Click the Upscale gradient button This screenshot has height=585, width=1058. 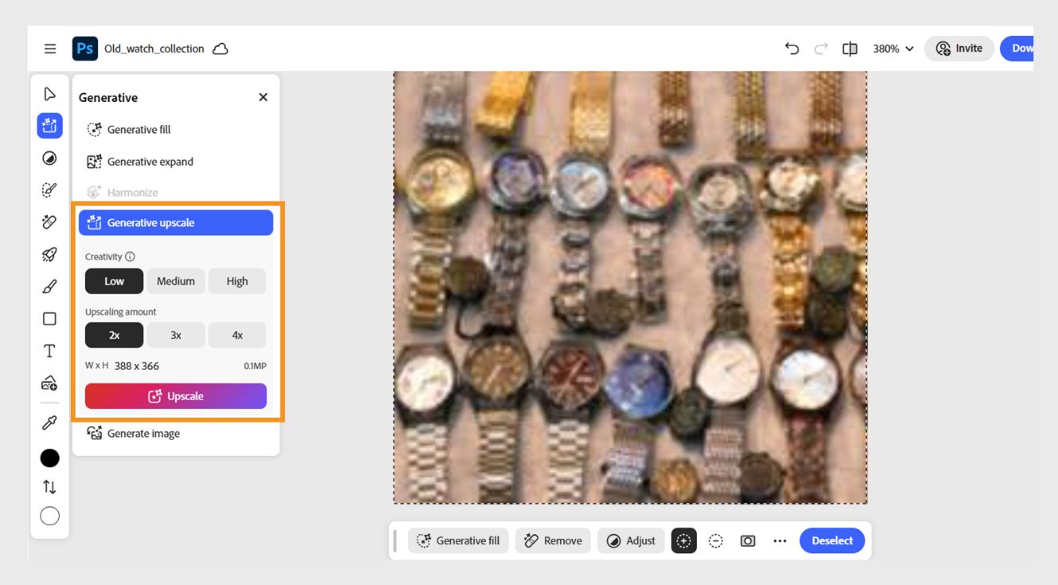[x=176, y=396]
